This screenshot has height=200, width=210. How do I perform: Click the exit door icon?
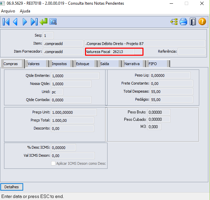tap(193, 22)
